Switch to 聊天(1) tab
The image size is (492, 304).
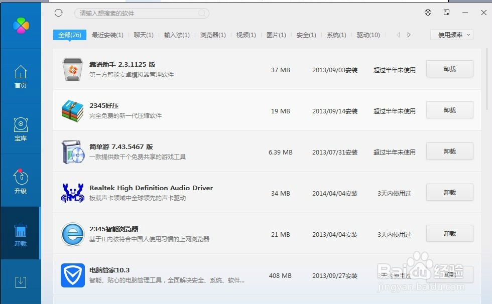(144, 35)
